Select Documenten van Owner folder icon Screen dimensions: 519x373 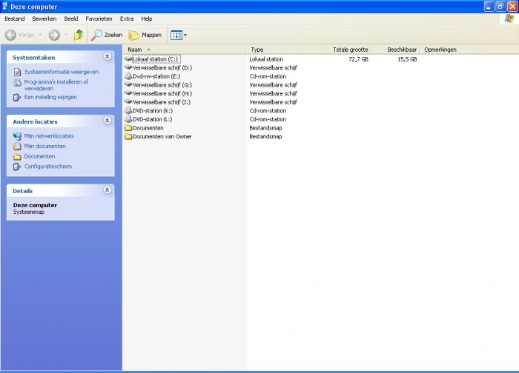click(x=128, y=136)
